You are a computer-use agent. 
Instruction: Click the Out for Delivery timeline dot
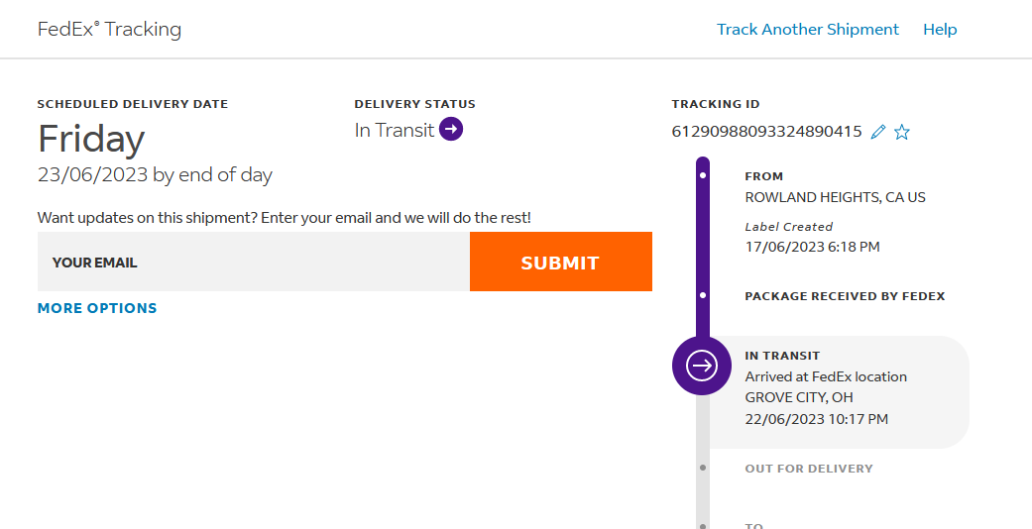click(703, 468)
